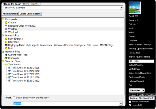Open Internet Favorites/History

click(139, 57)
